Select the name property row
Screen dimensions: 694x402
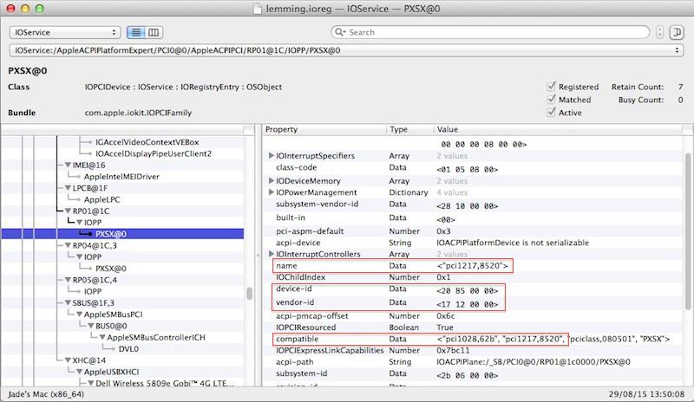(472, 265)
